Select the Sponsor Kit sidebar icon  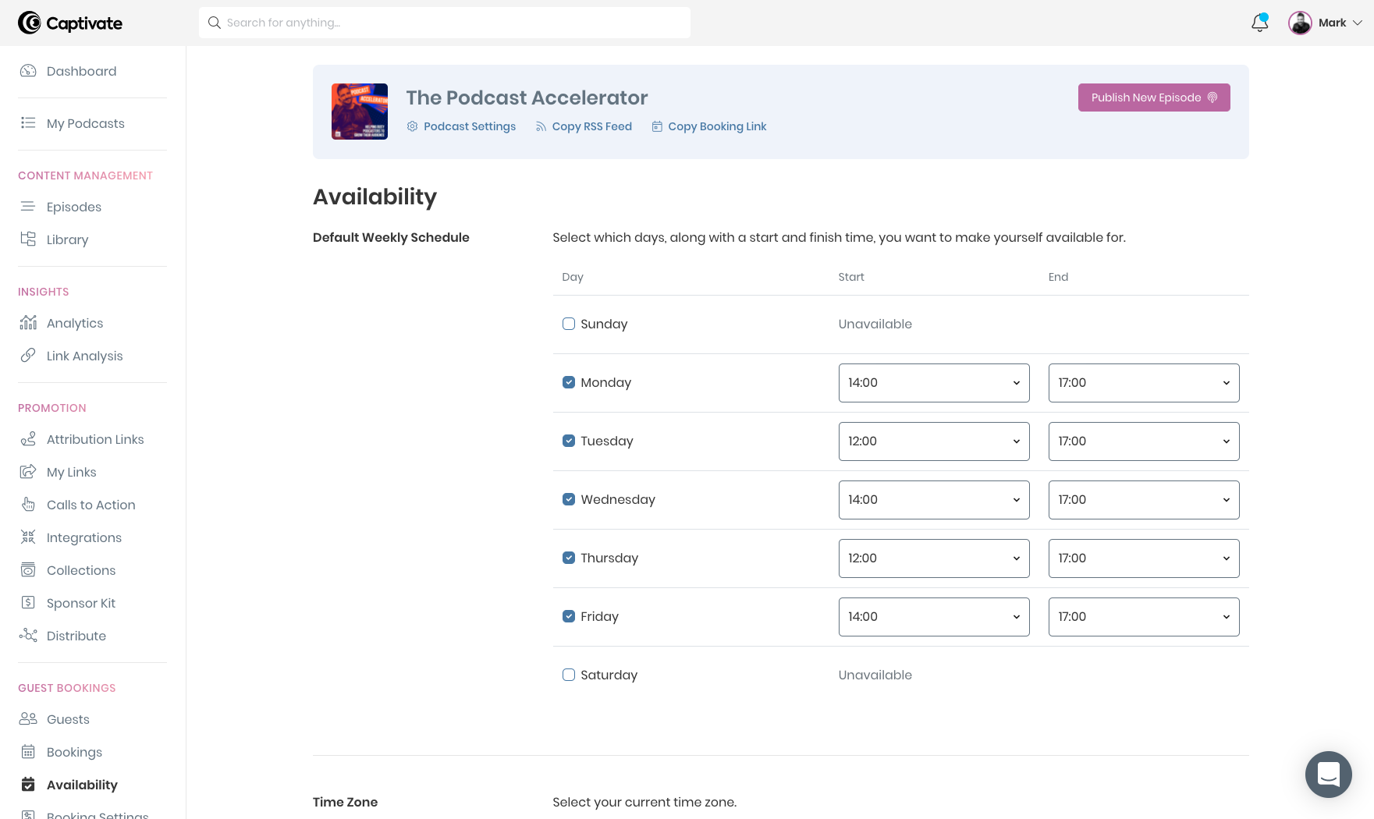[x=28, y=602]
